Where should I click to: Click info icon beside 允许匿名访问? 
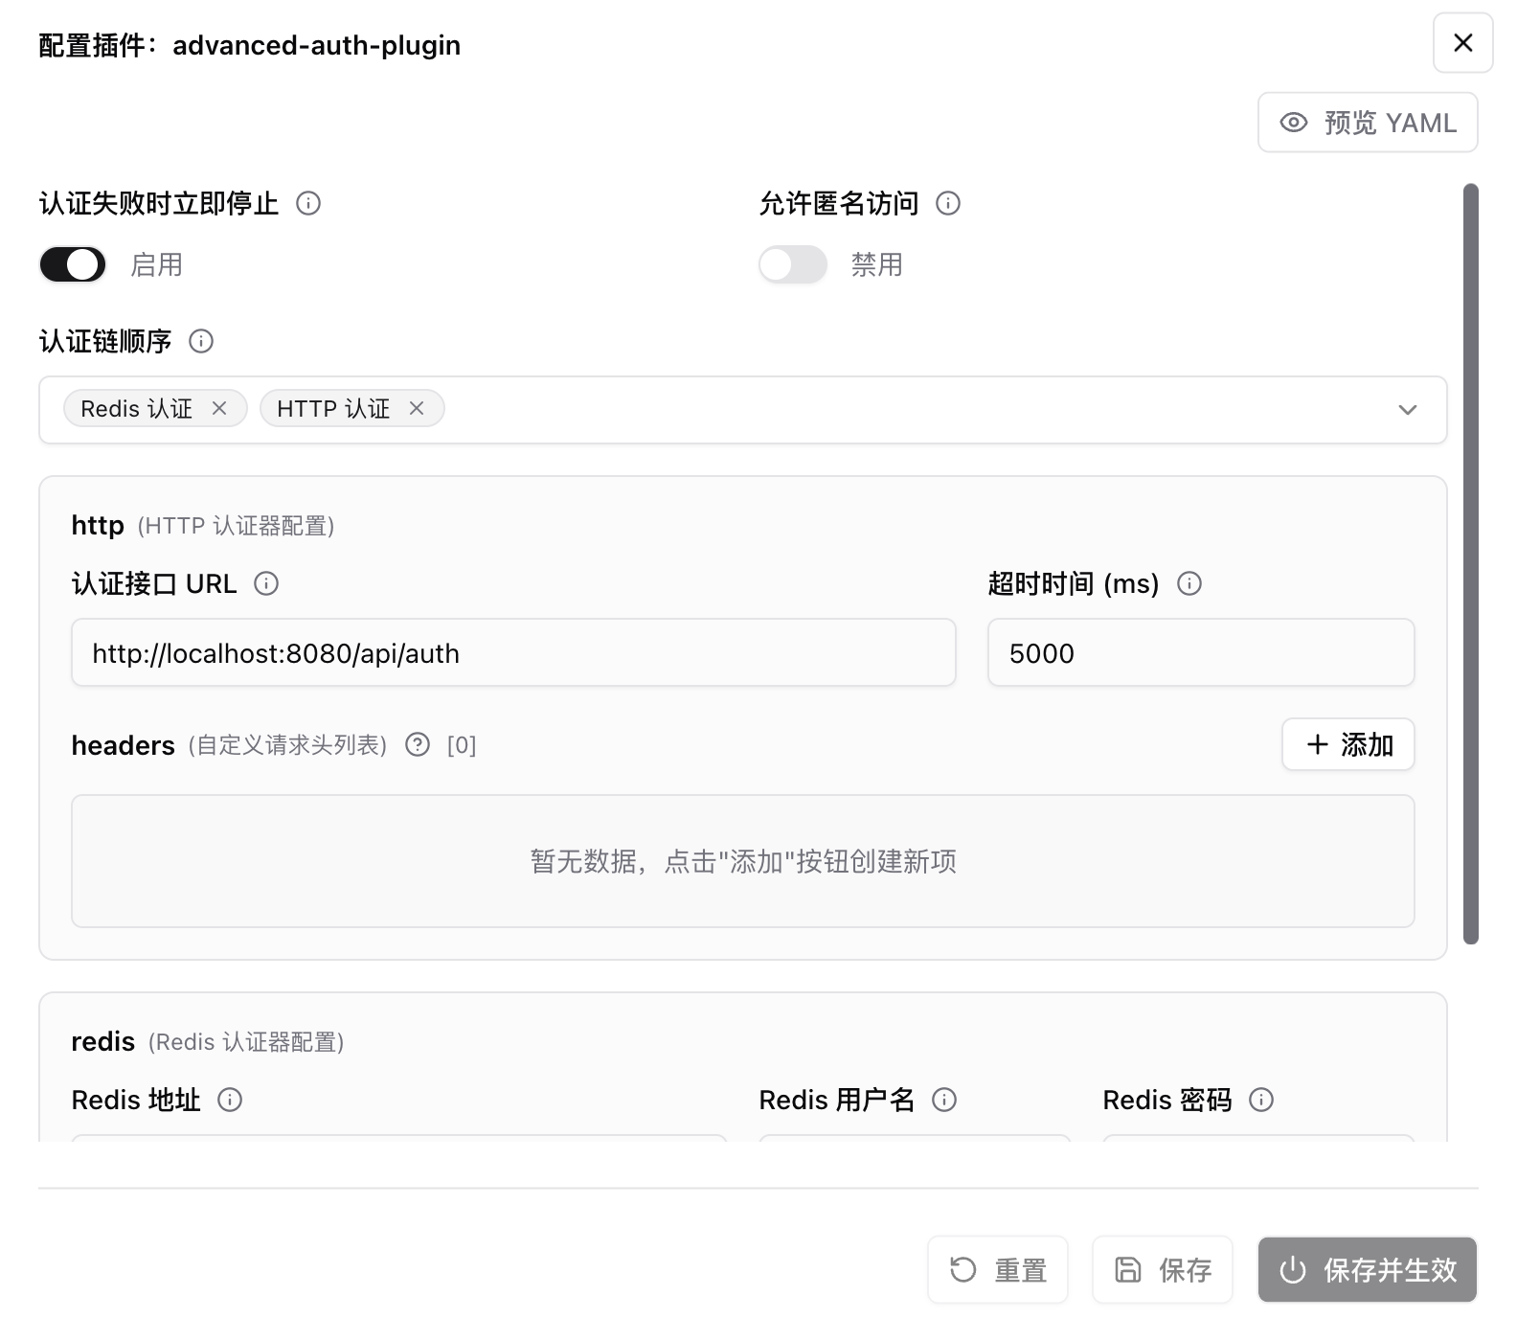(x=948, y=203)
